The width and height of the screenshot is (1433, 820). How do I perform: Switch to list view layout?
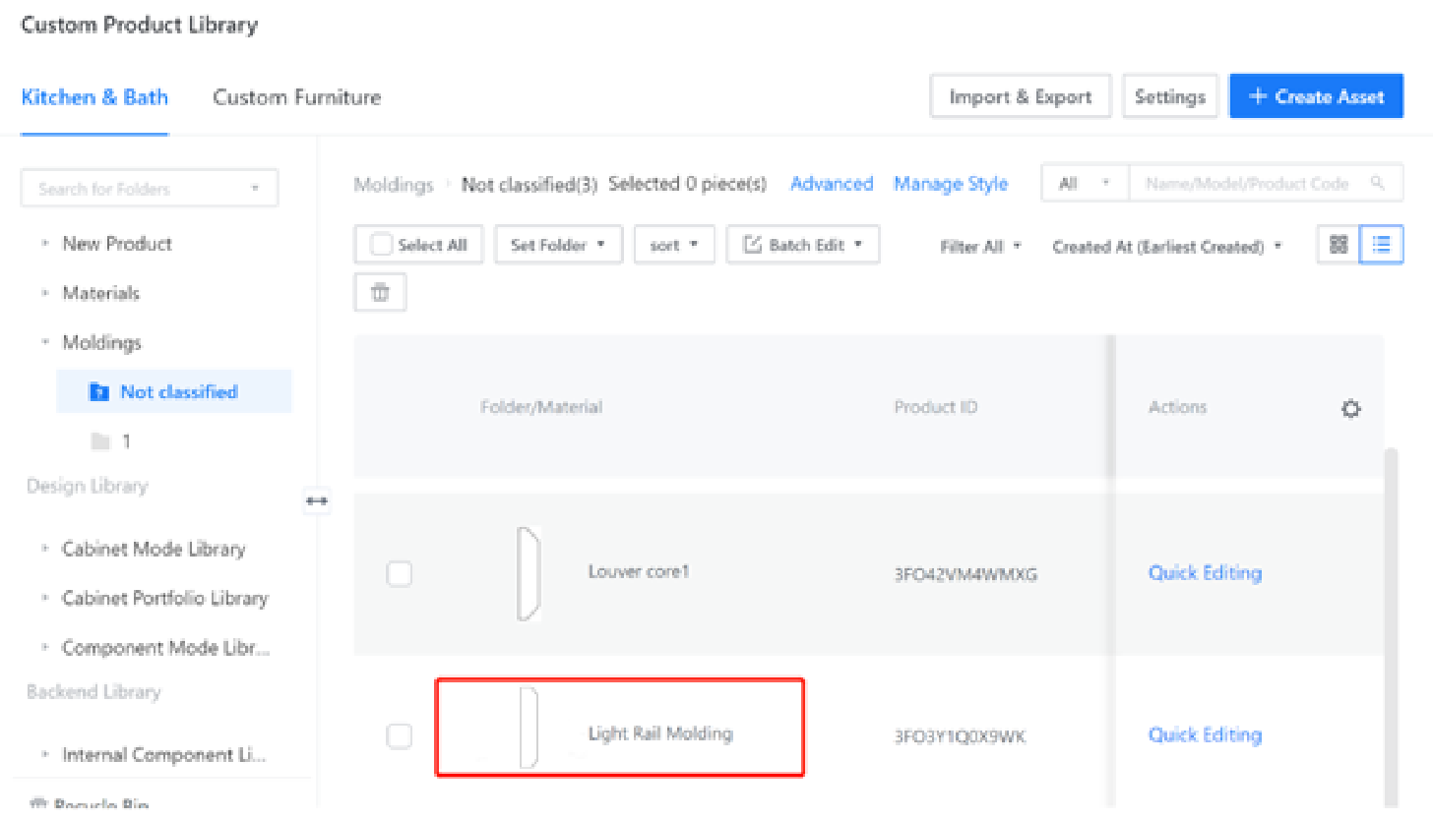point(1381,245)
